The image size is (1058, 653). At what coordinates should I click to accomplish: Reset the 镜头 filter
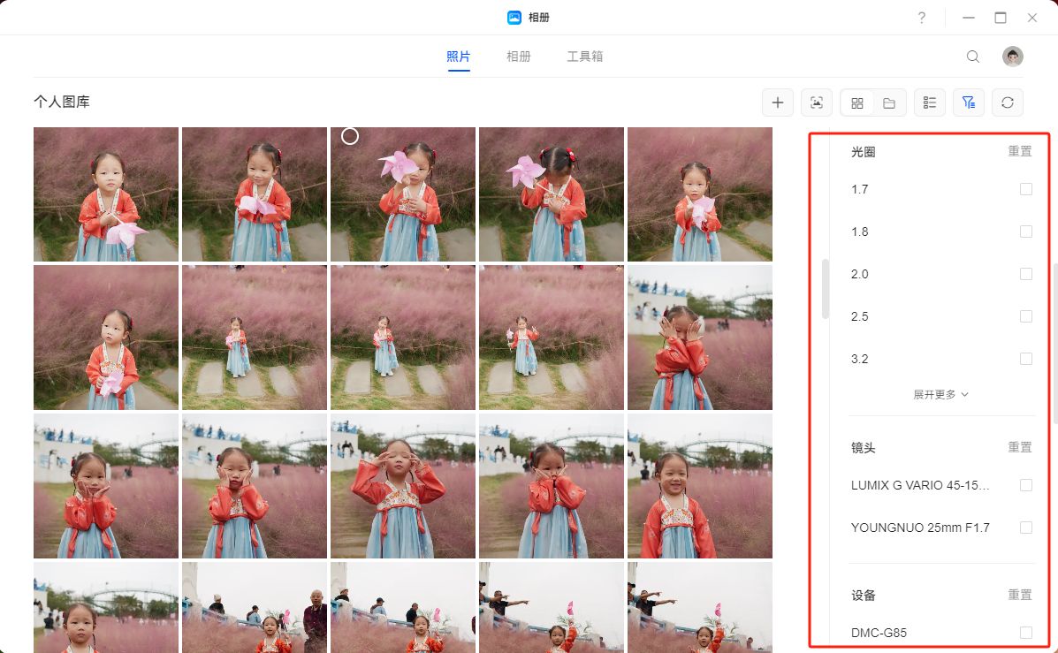point(1019,447)
